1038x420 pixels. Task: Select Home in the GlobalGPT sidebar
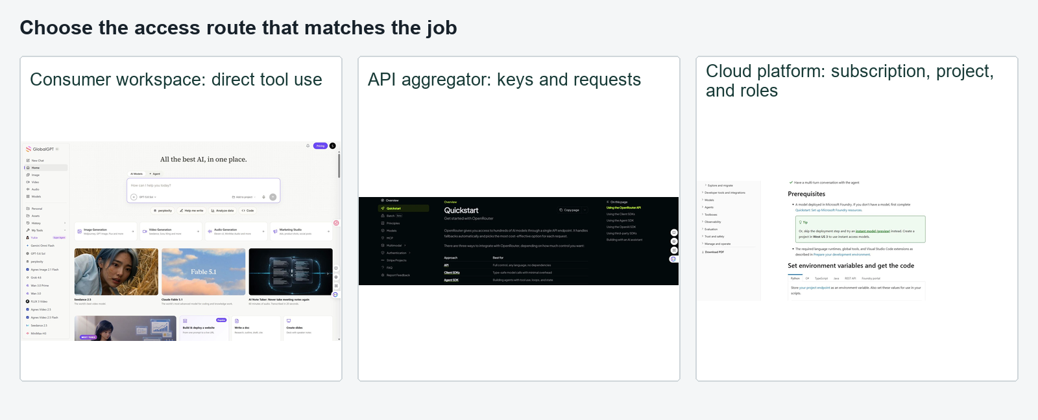click(45, 168)
